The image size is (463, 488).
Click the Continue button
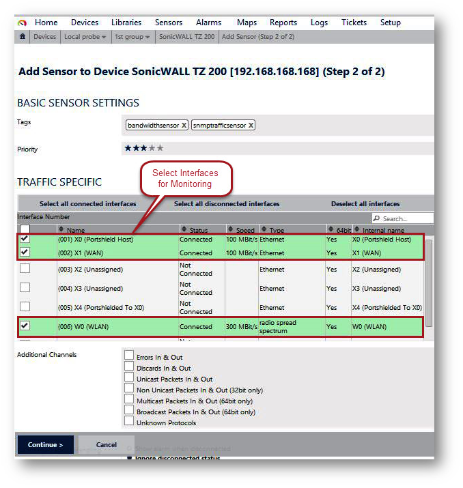[45, 445]
